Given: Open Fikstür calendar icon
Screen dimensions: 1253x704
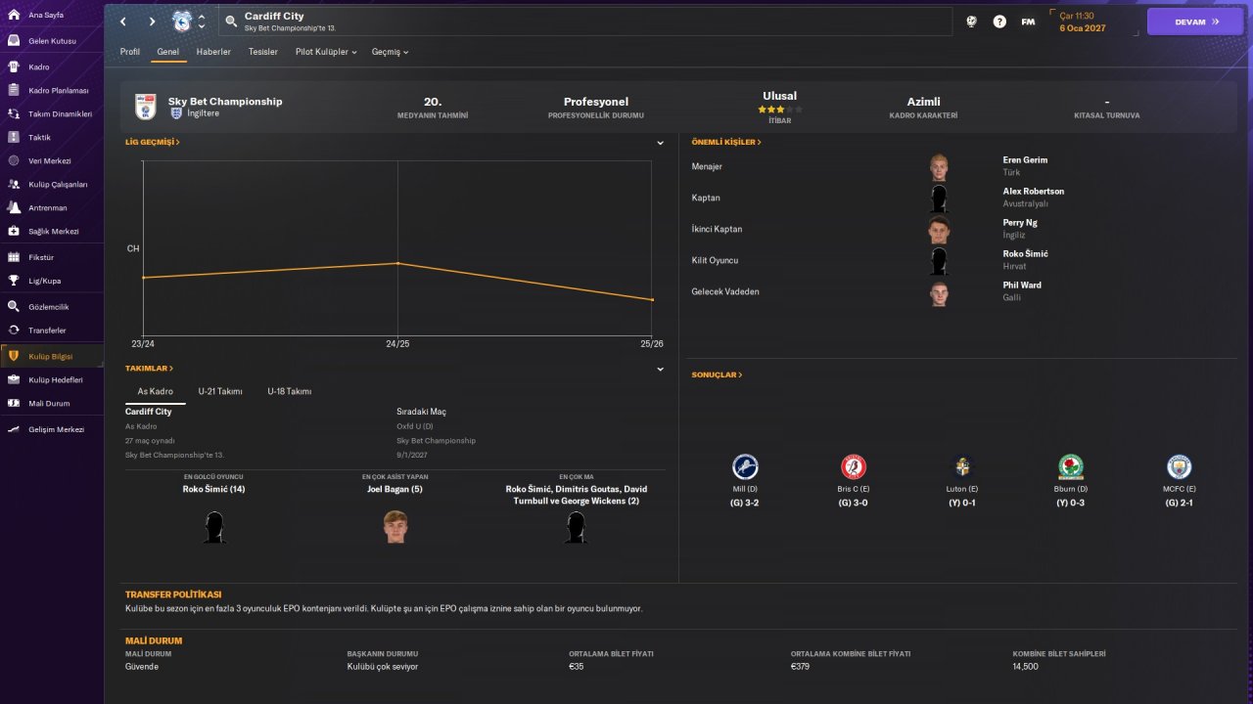Looking at the screenshot, I should click(x=14, y=256).
